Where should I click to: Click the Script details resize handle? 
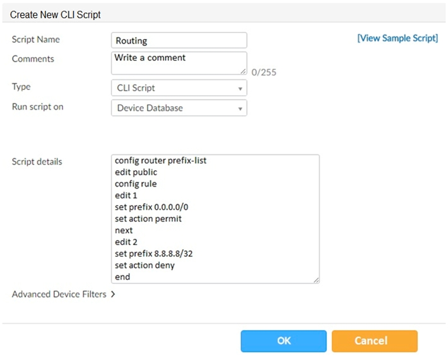(315, 279)
